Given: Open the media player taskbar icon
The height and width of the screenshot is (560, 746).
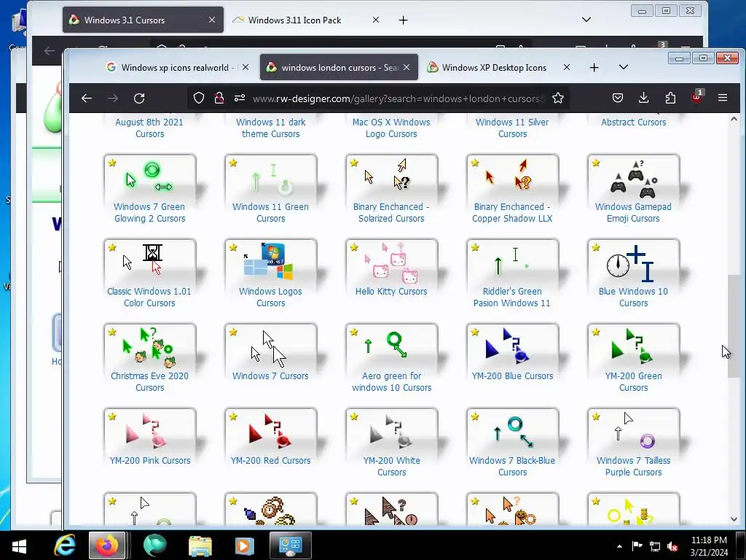Looking at the screenshot, I should (x=245, y=545).
